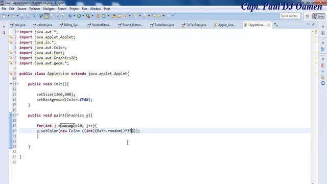
Task: Open the Window menu
Action: [96, 9]
